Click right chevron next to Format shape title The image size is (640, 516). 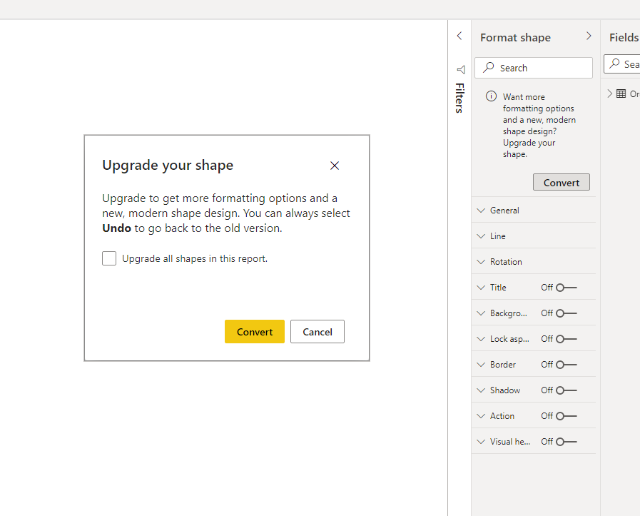click(589, 36)
